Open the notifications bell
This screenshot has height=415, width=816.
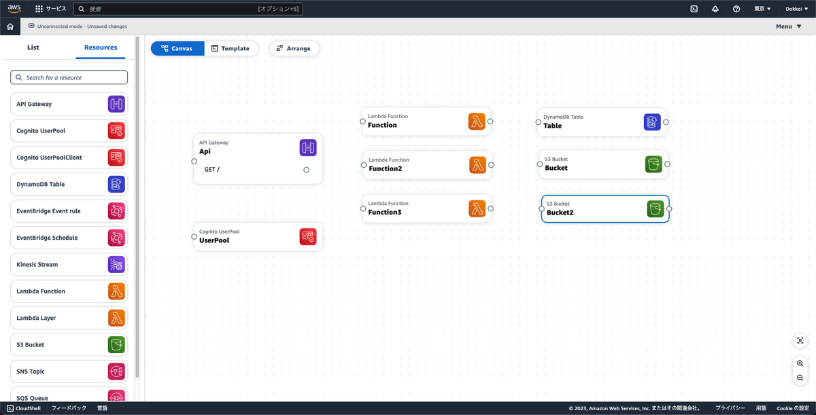tap(715, 9)
